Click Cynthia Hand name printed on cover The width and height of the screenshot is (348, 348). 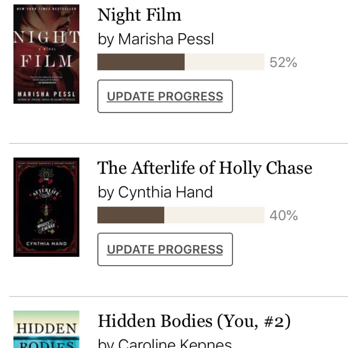(46, 244)
